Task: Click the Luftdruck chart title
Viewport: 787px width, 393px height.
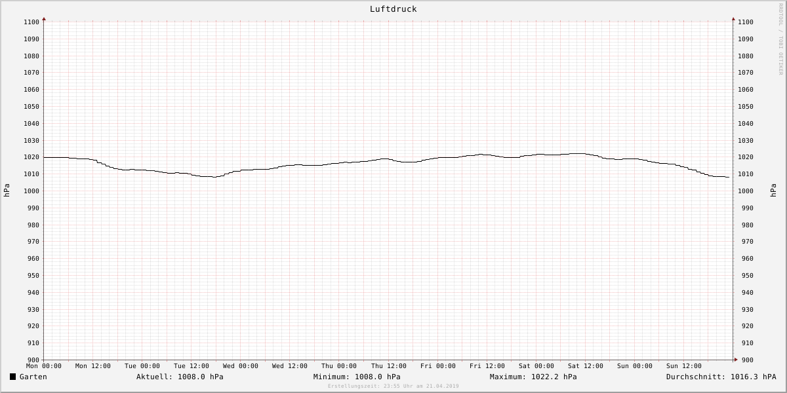Action: 393,9
